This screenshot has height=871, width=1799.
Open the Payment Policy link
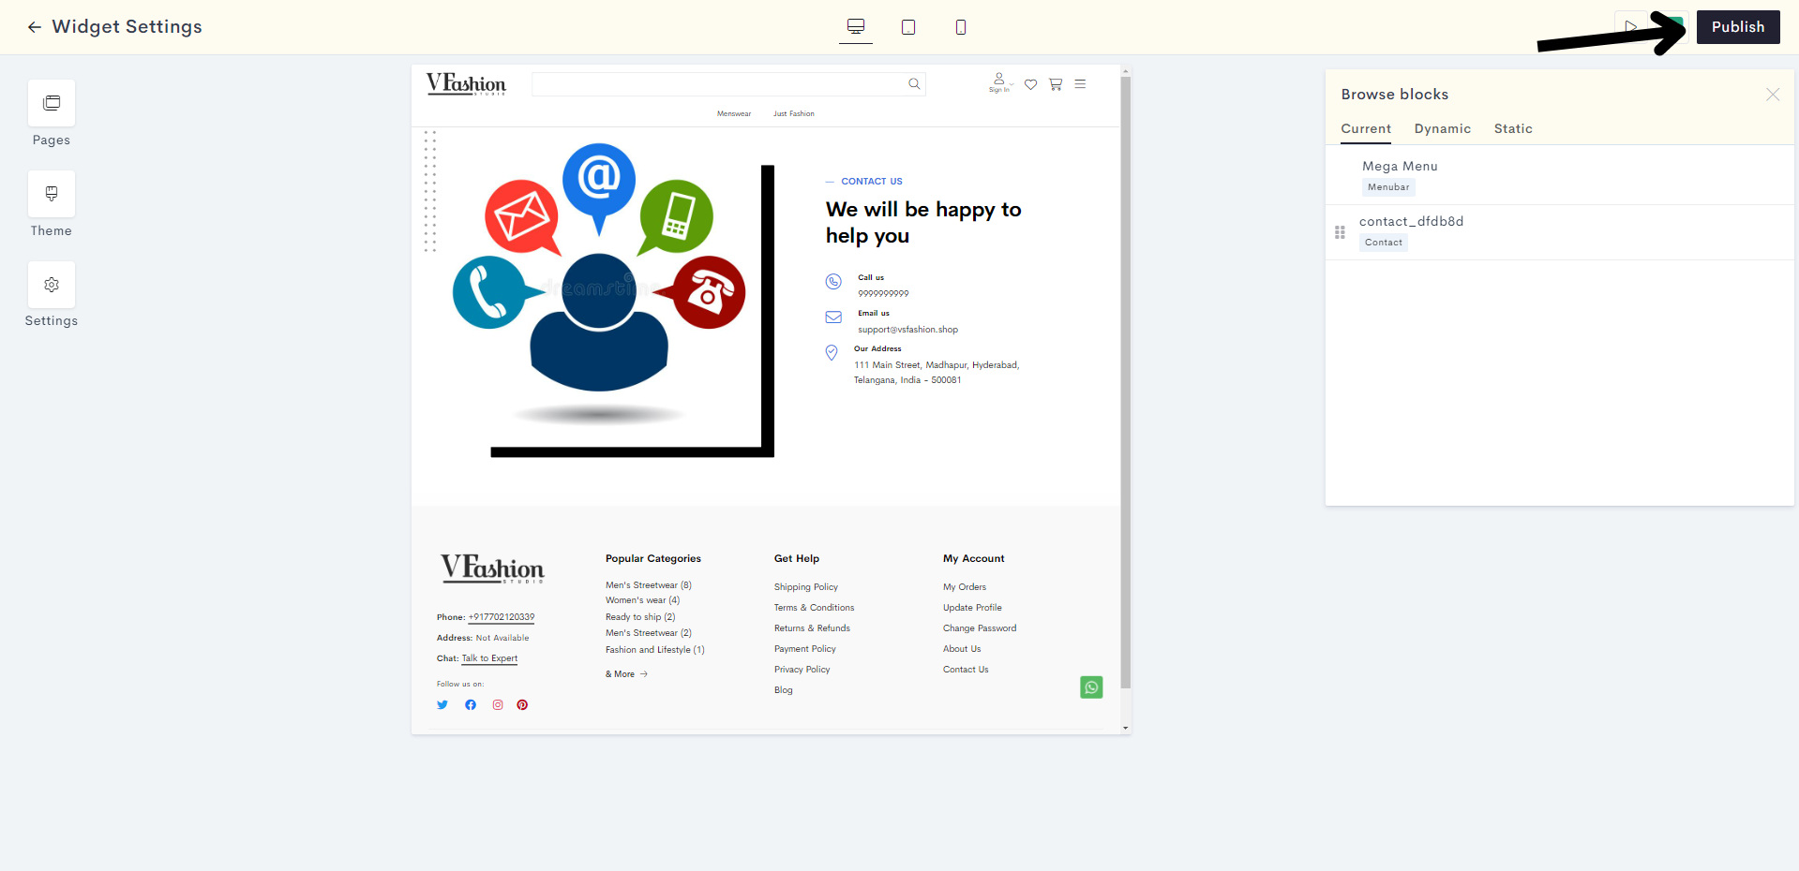click(x=805, y=649)
